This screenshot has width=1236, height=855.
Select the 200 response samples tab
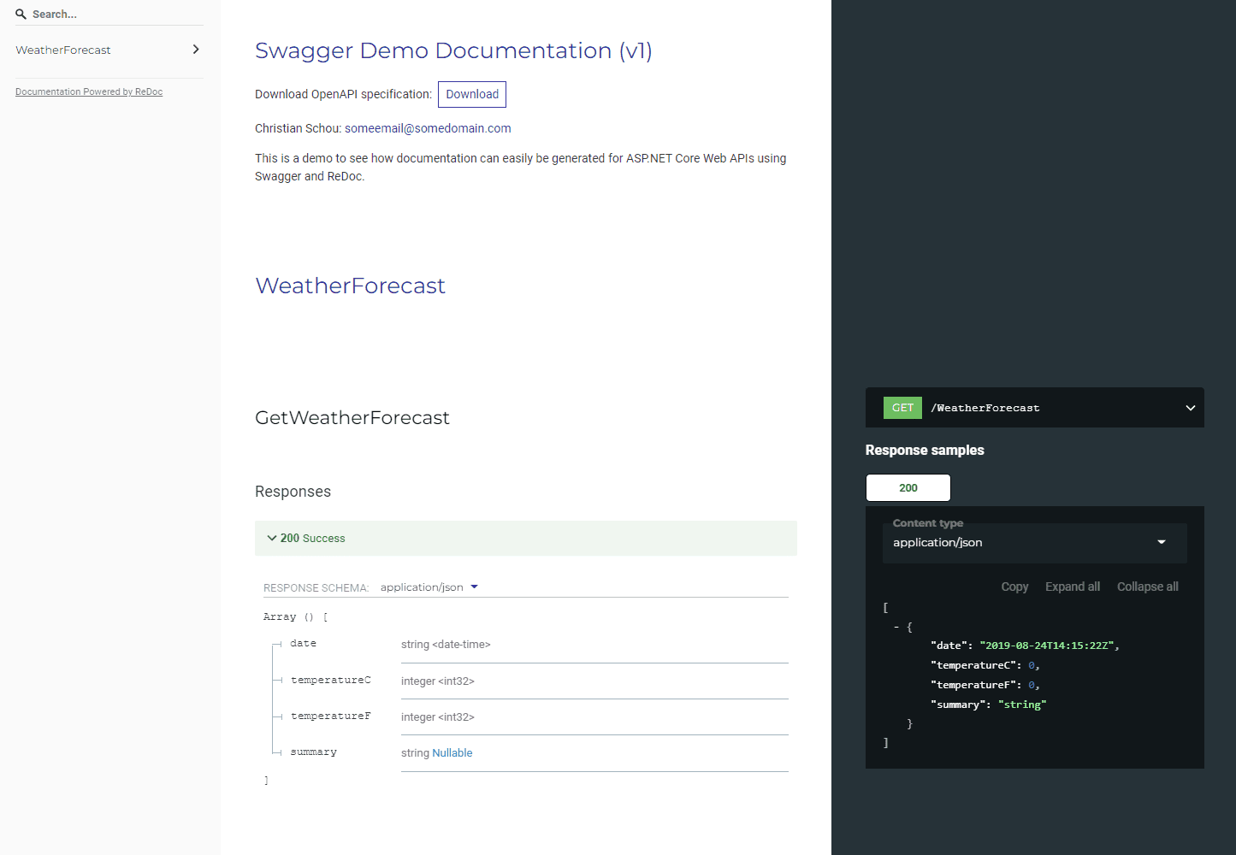click(908, 487)
